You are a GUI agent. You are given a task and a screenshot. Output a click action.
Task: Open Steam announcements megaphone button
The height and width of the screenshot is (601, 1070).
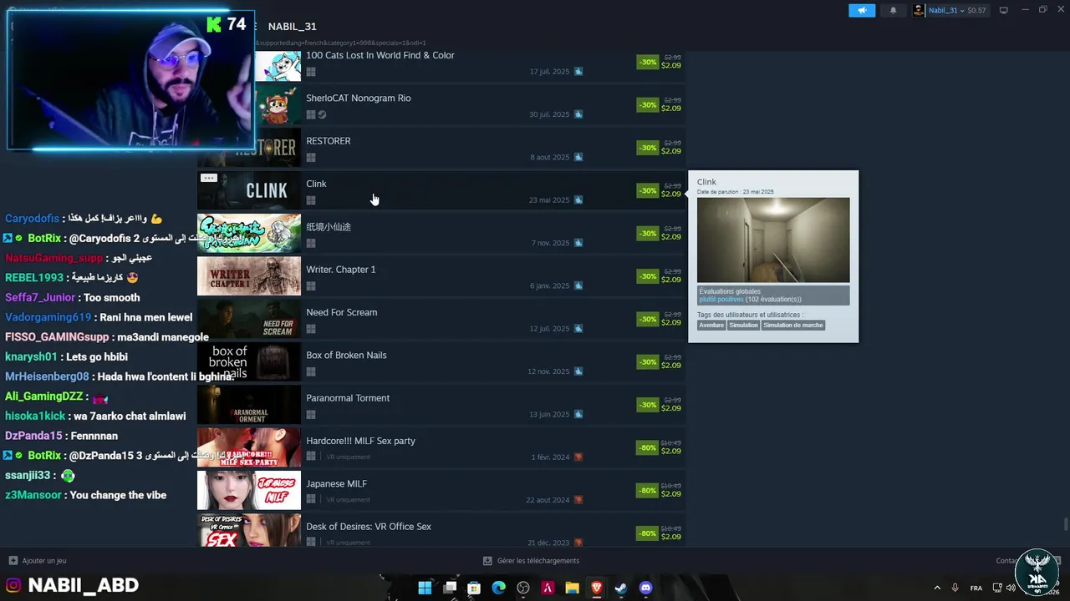click(862, 10)
